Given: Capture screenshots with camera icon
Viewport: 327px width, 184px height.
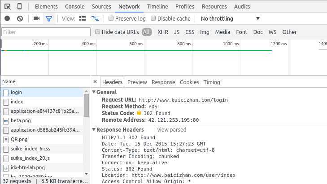Looking at the screenshot, I should pos(36,18).
